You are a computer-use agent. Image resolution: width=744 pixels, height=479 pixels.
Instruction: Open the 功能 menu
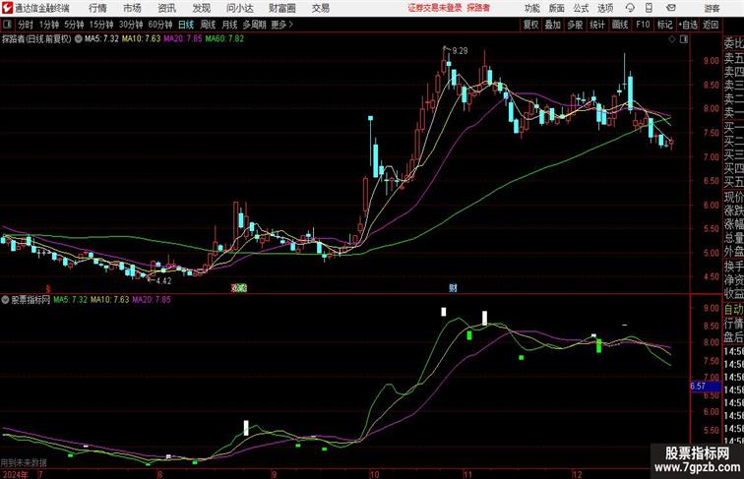(531, 8)
